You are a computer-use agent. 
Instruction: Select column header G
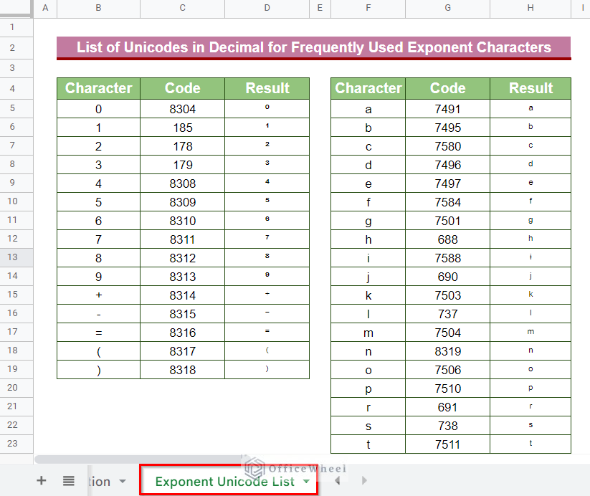(x=447, y=9)
